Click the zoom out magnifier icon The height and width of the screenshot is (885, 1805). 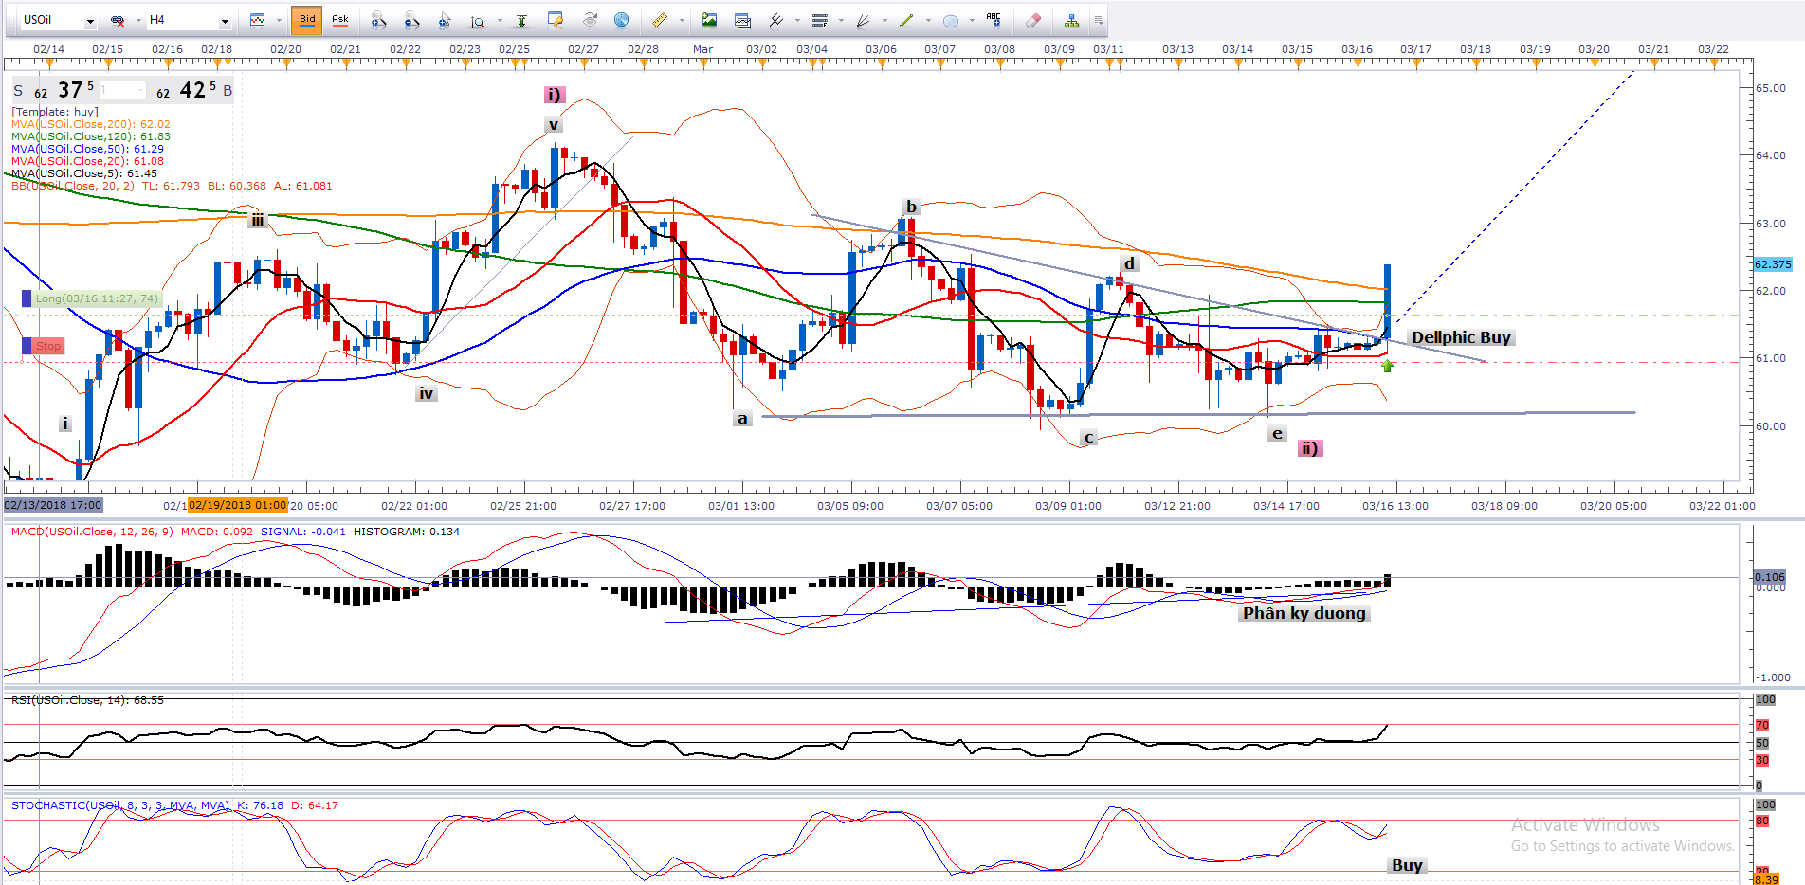click(410, 20)
